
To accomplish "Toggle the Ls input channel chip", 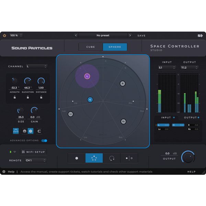I will [163, 129].
